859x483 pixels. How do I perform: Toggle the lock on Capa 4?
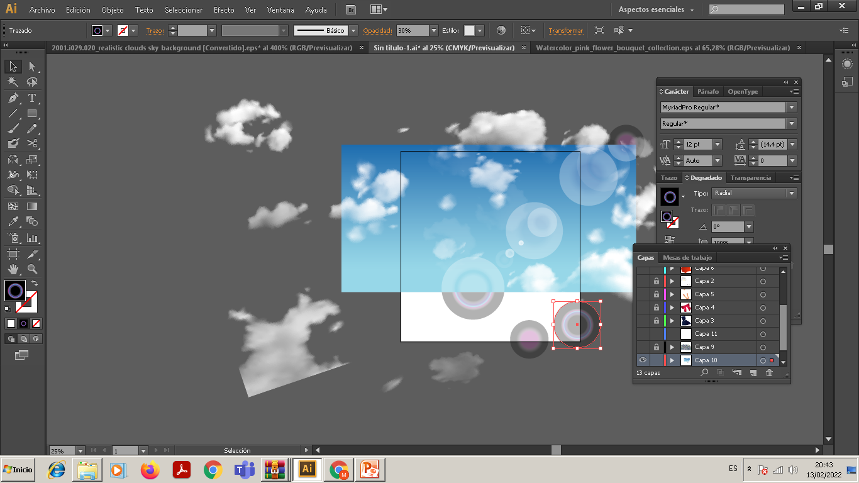(x=657, y=308)
